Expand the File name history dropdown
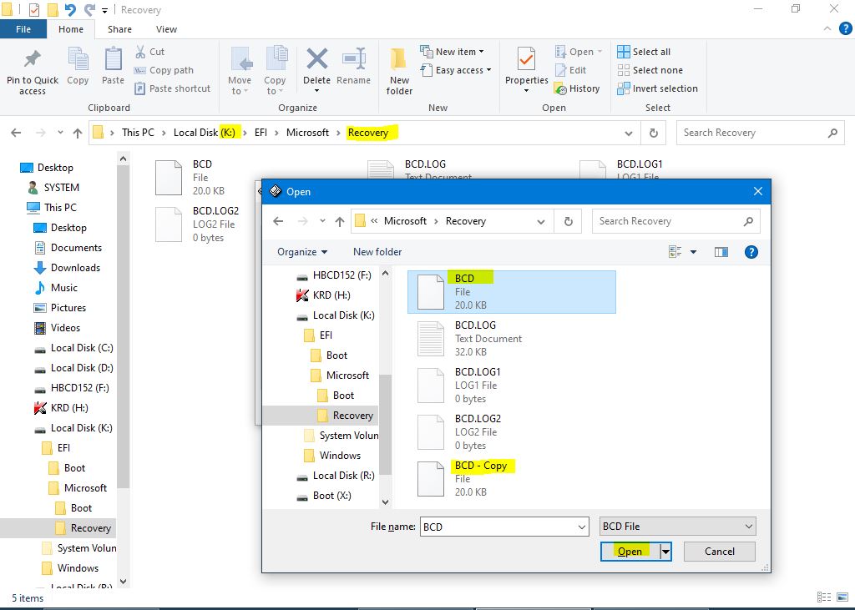This screenshot has width=855, height=610. pos(582,527)
